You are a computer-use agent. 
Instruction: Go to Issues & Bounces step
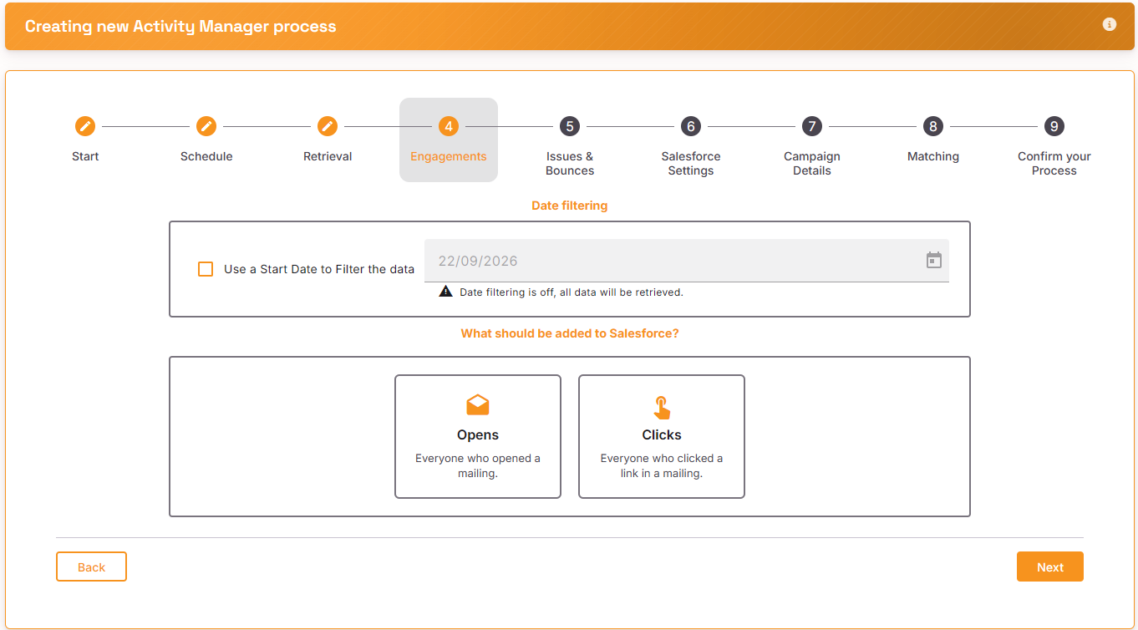coord(570,163)
